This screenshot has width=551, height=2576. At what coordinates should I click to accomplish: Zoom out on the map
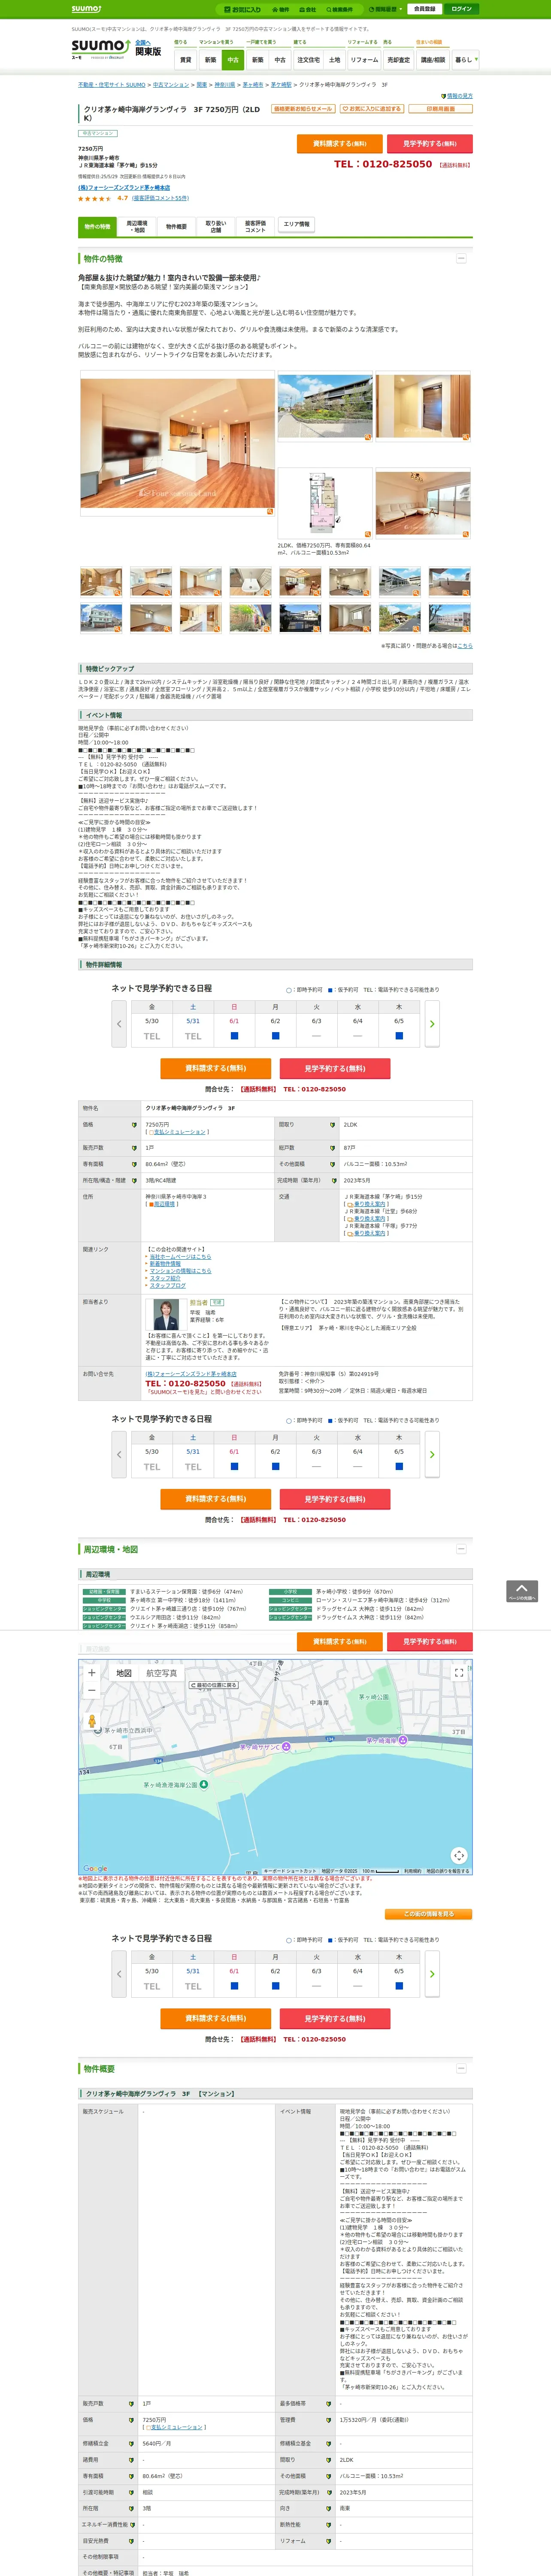pyautogui.click(x=92, y=1690)
